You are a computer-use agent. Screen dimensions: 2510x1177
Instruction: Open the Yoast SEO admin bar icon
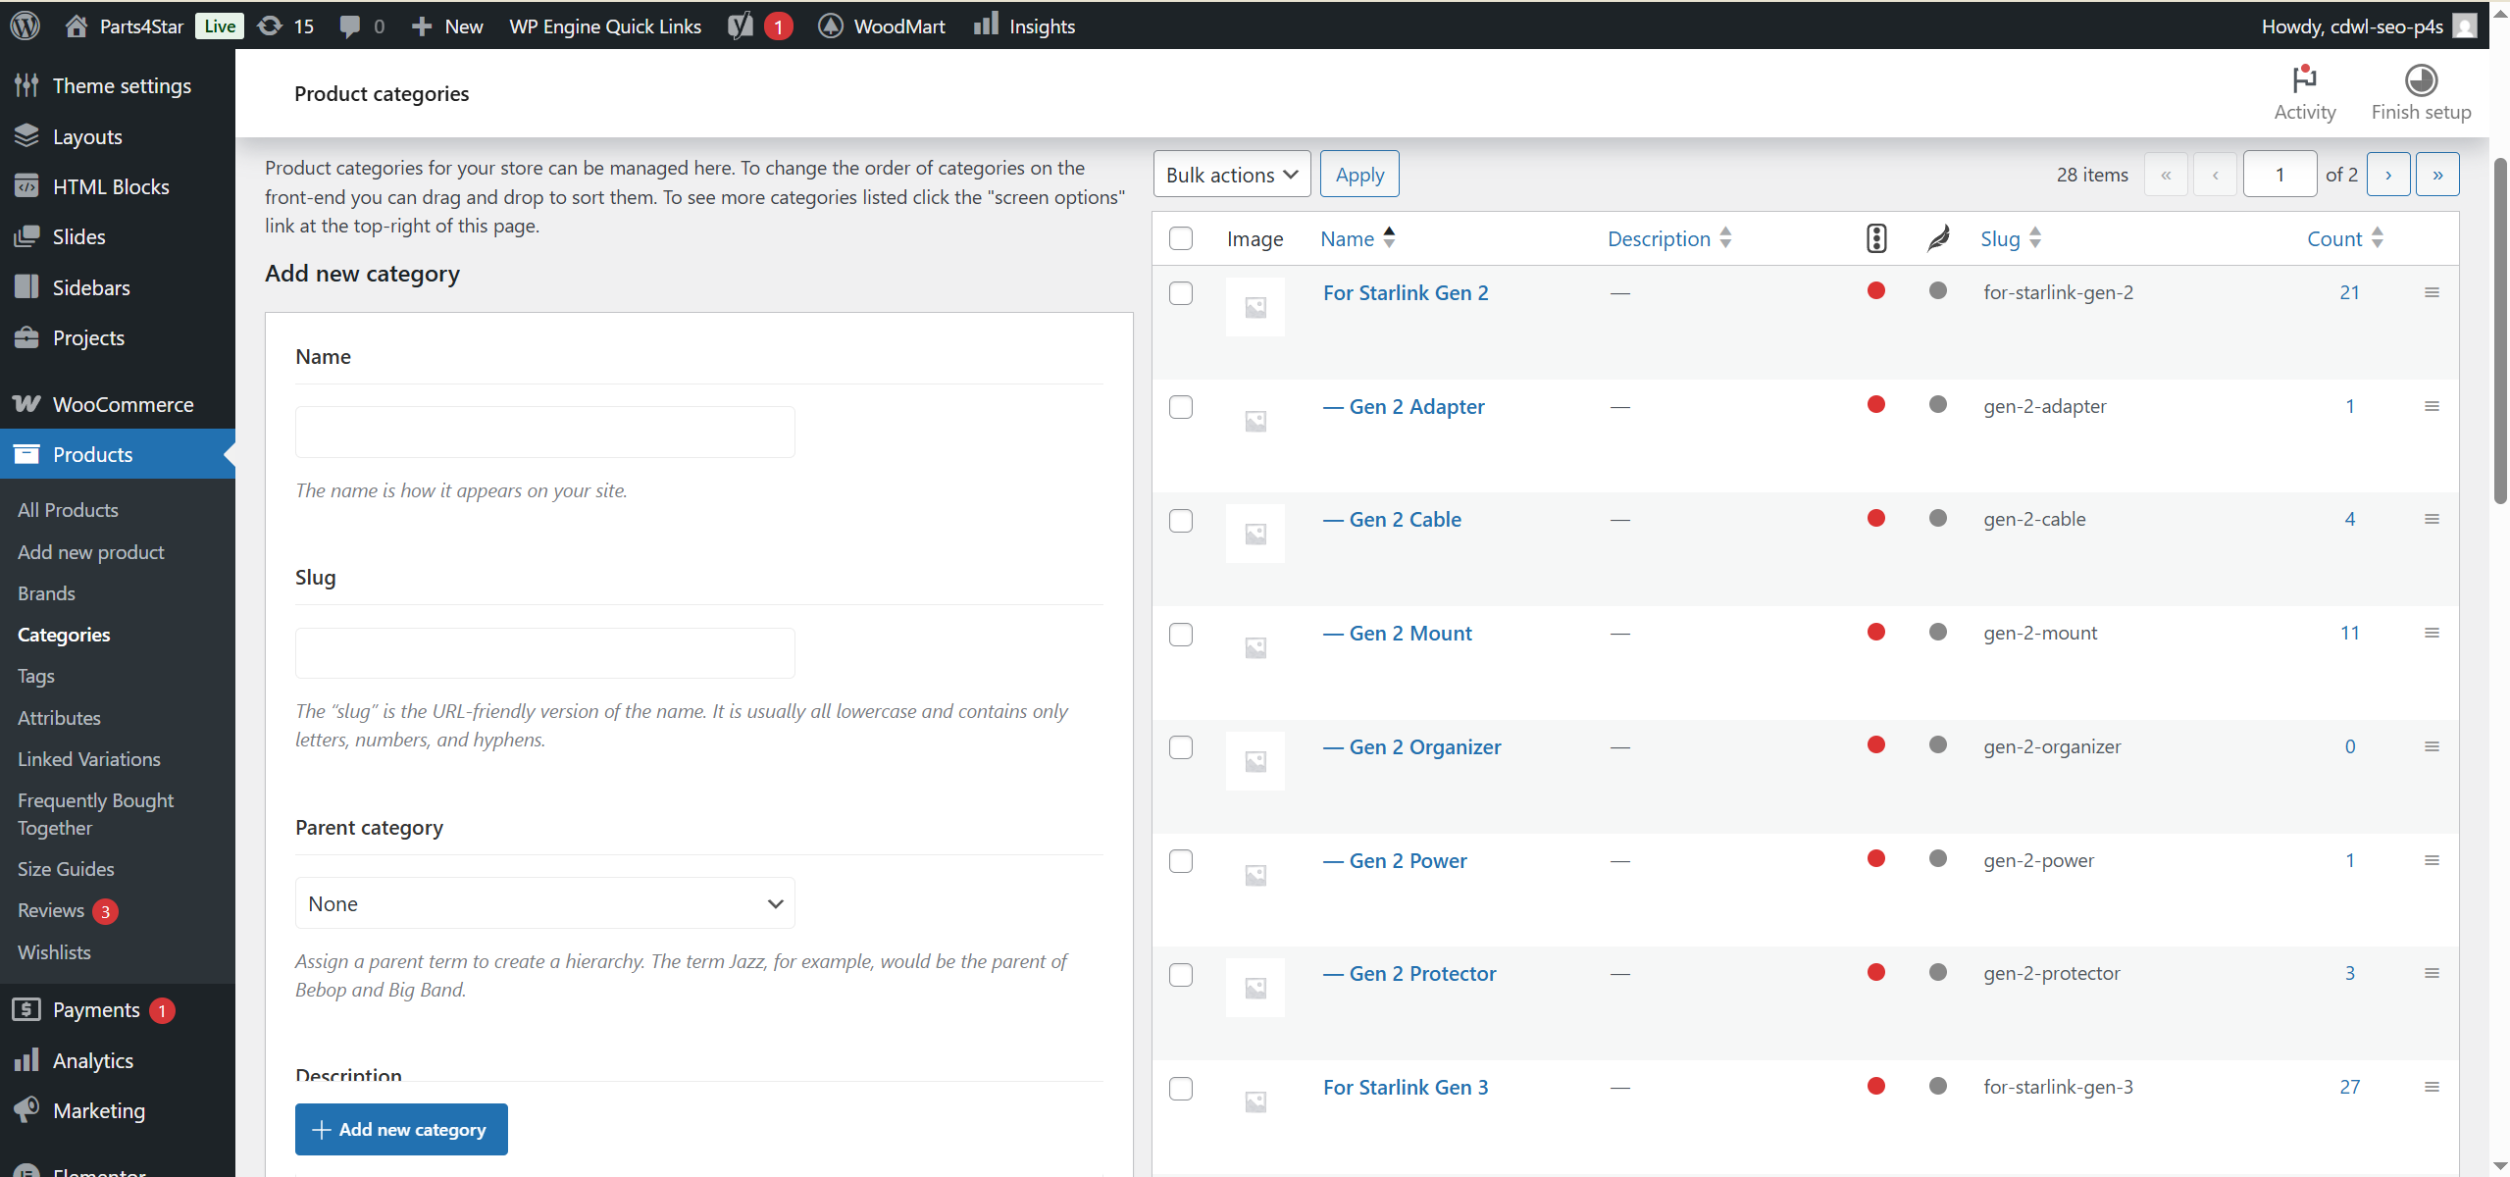pyautogui.click(x=741, y=26)
